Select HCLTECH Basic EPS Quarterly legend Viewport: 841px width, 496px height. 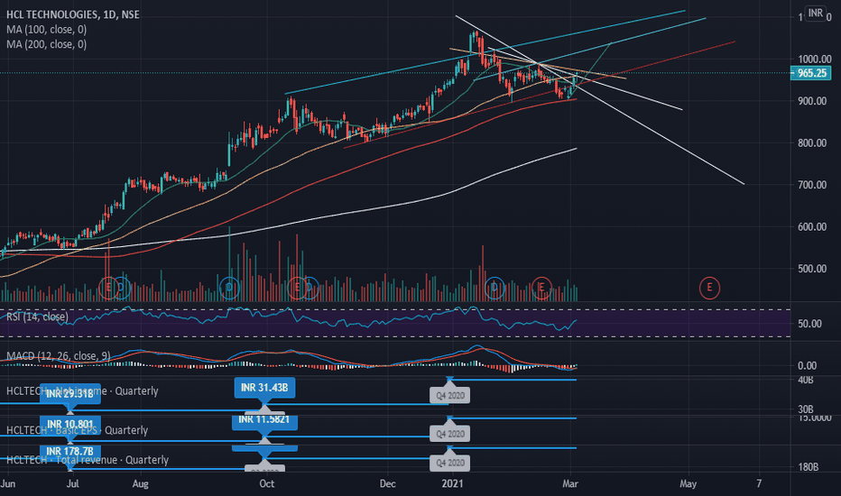77,430
